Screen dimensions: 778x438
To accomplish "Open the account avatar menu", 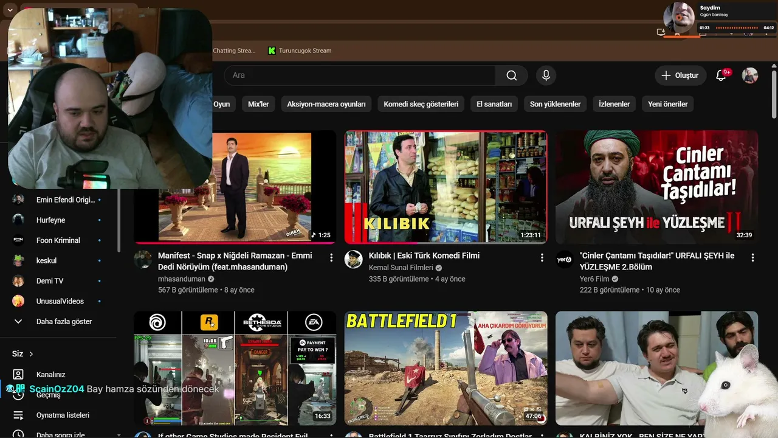I will point(750,75).
